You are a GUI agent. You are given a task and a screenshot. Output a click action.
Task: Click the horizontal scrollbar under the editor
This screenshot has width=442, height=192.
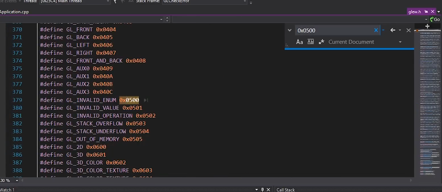click(217, 180)
